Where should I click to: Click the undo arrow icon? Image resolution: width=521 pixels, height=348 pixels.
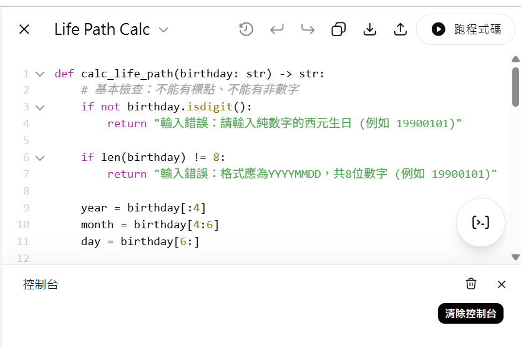[277, 29]
